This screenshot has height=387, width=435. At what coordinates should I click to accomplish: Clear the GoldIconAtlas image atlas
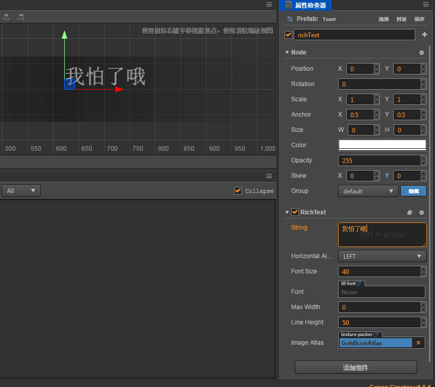tap(418, 343)
